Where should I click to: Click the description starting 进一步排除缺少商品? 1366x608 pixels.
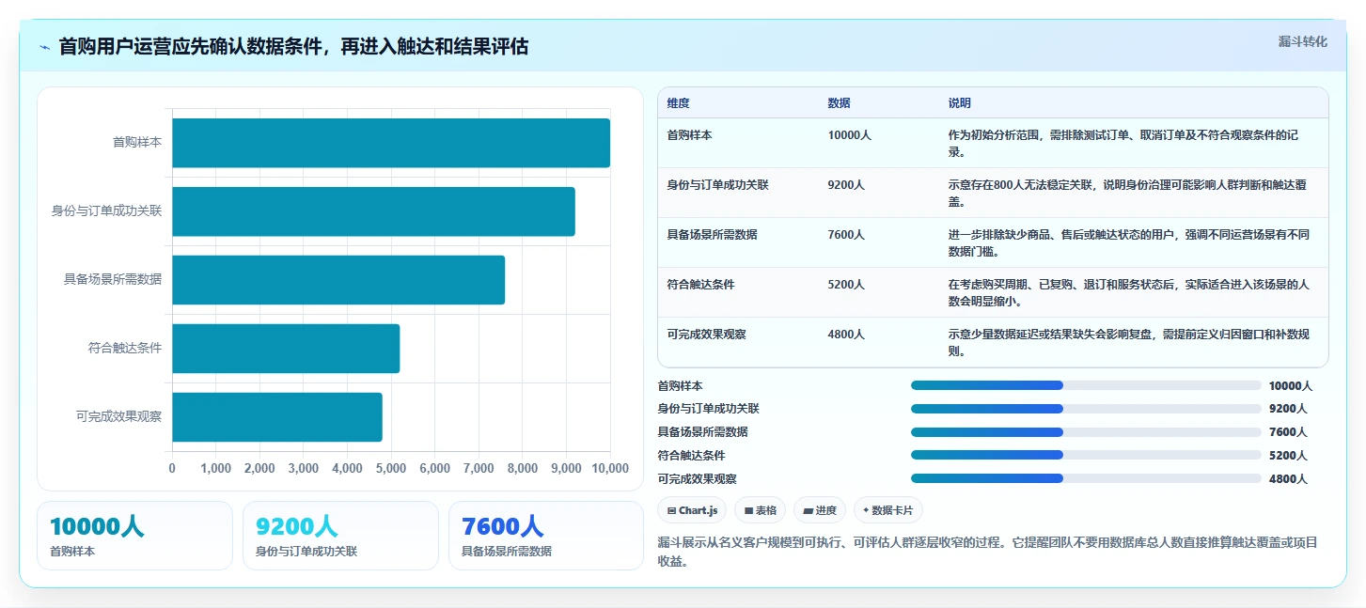[1128, 242]
